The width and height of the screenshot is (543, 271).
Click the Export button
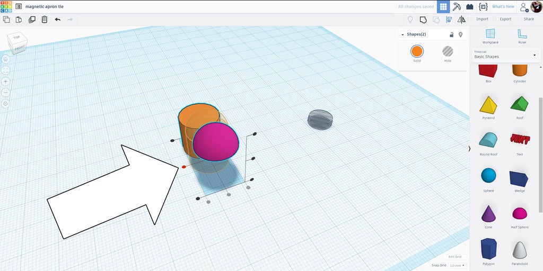505,19
